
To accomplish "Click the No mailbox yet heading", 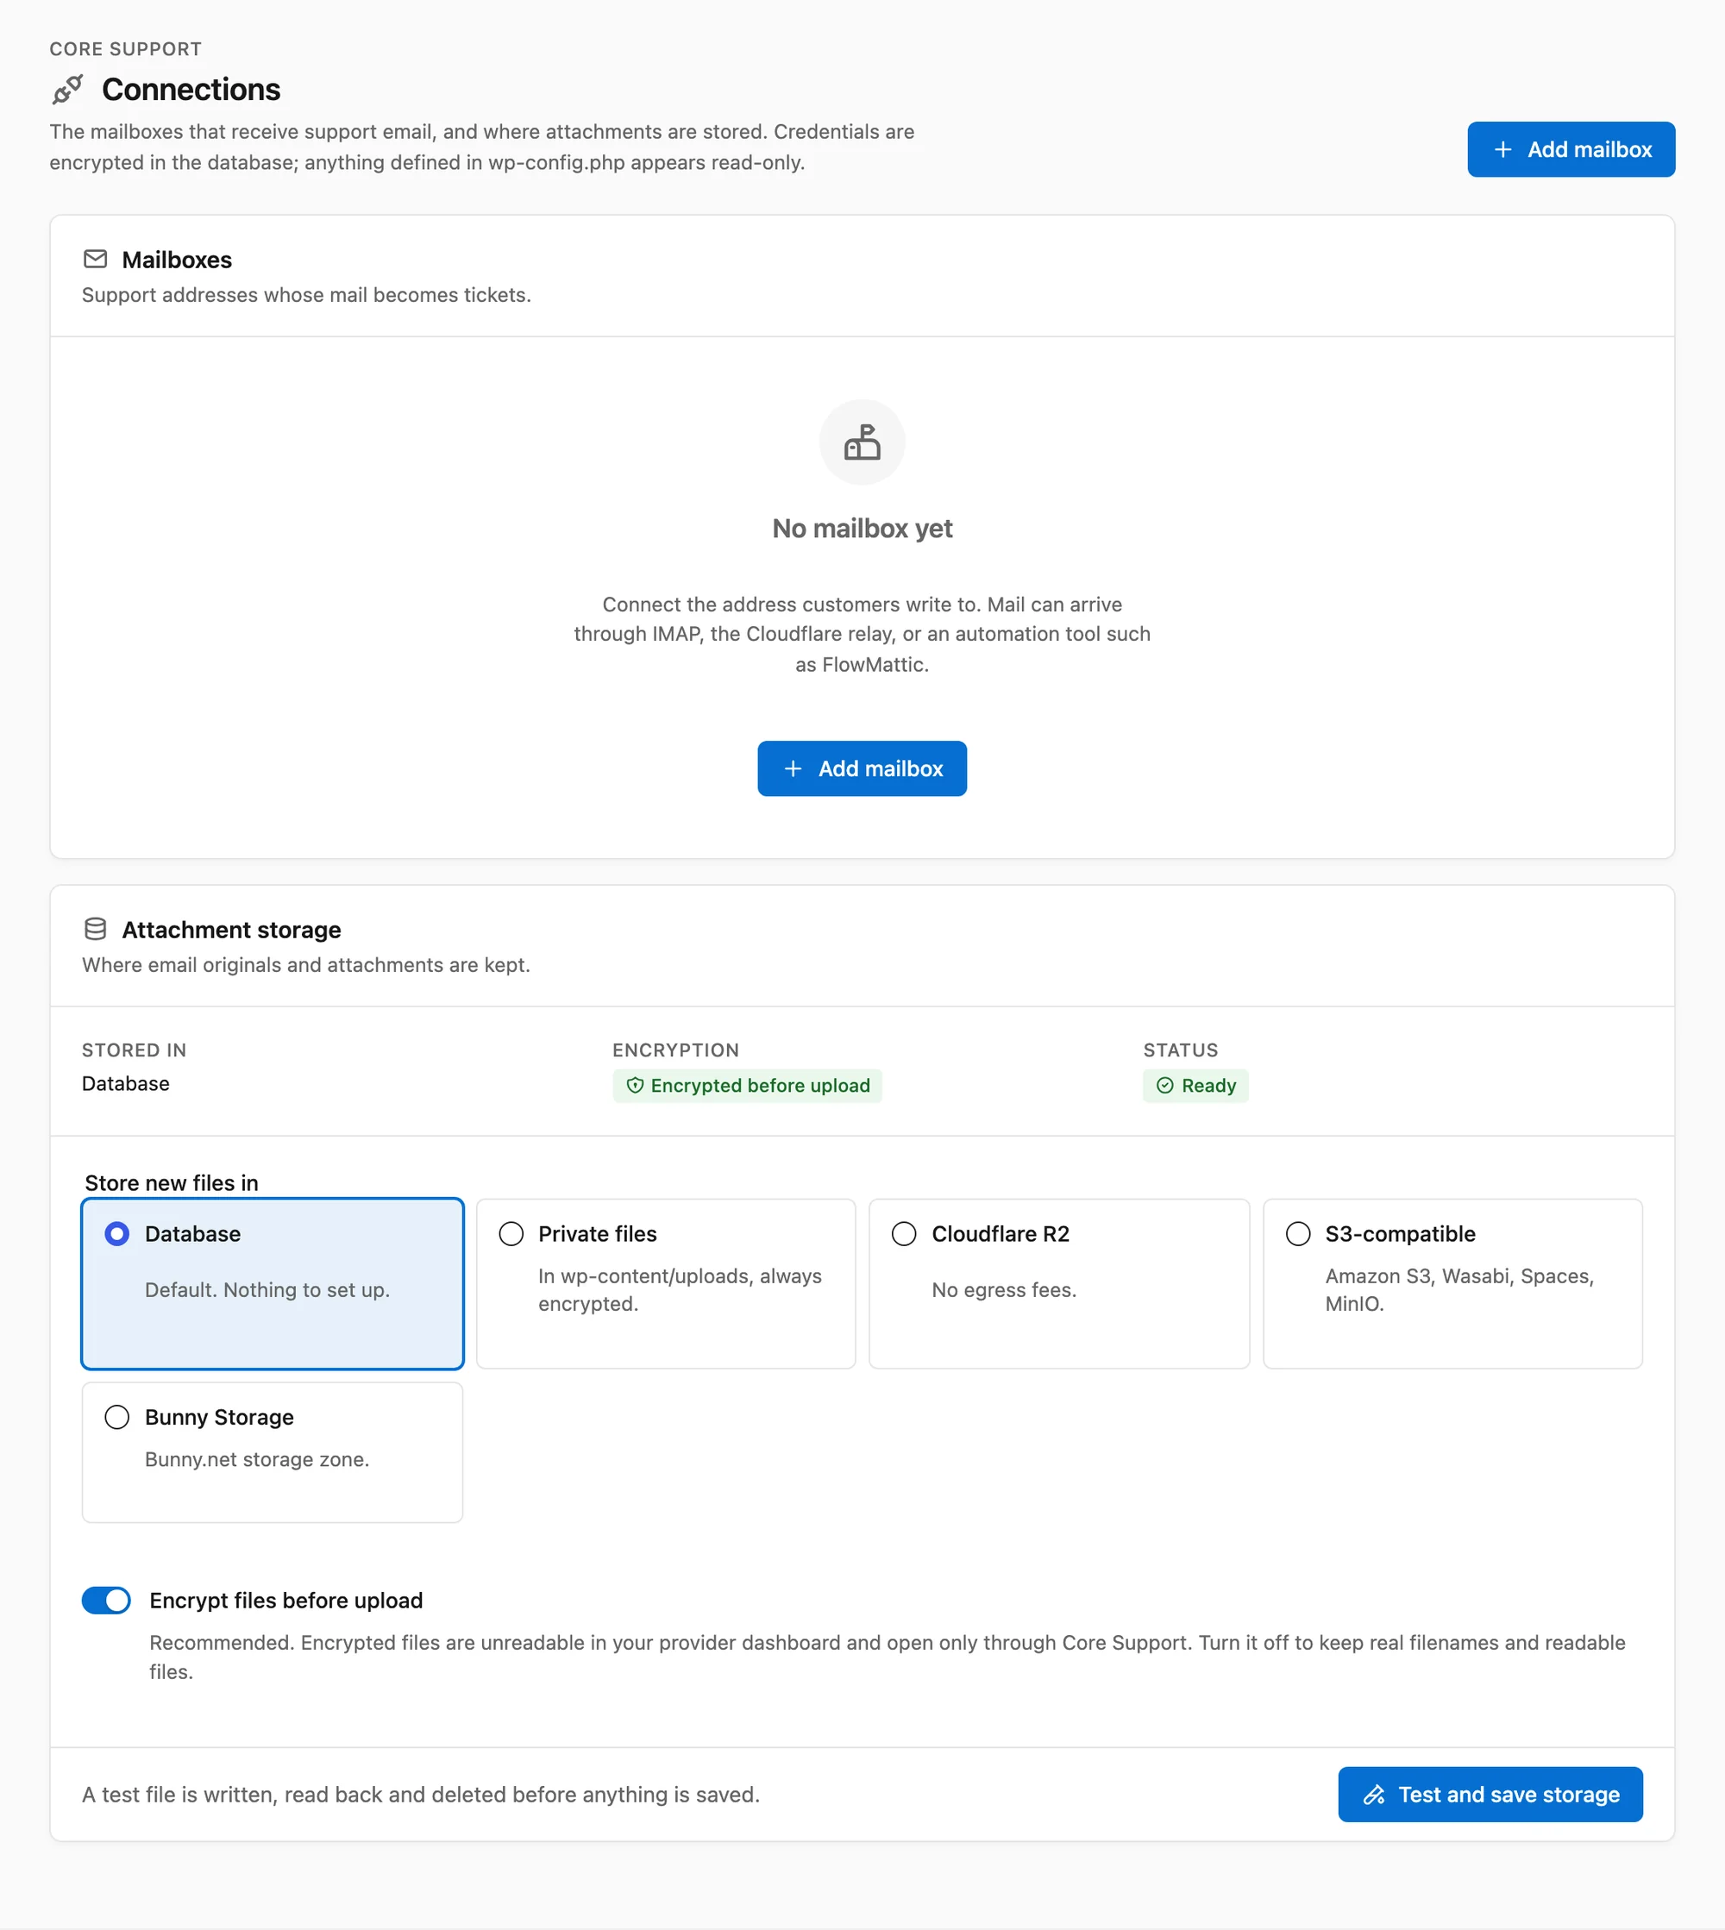I will [862, 528].
